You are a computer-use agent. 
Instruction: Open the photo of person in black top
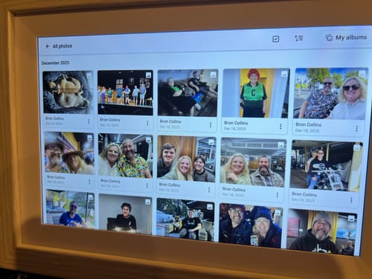126,214
